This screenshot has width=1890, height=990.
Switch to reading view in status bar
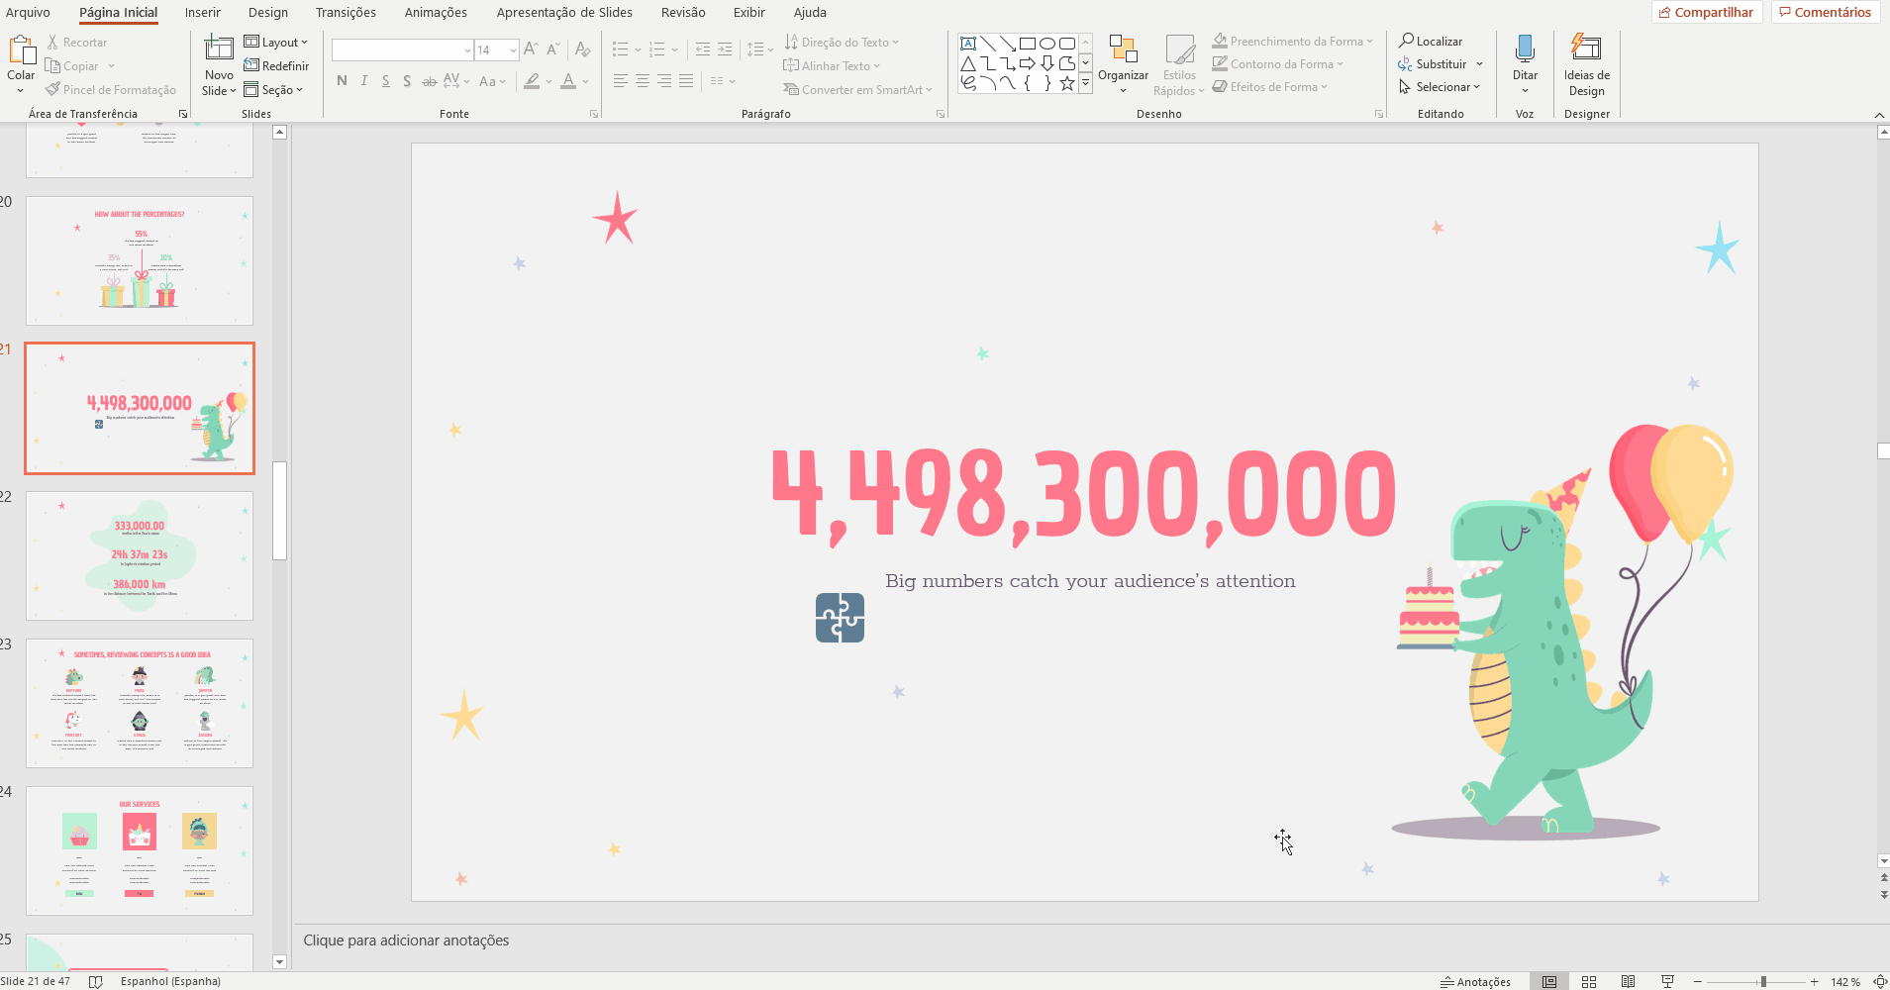click(x=1628, y=981)
